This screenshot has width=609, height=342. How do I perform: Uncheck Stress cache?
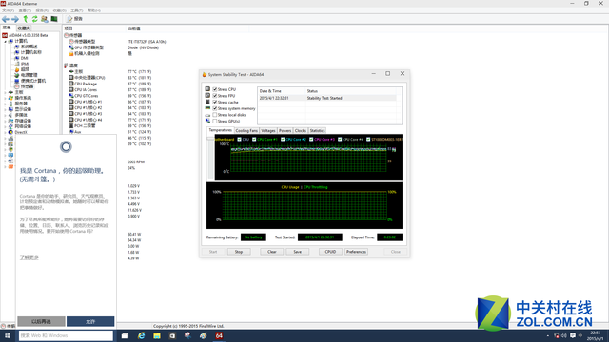point(215,102)
